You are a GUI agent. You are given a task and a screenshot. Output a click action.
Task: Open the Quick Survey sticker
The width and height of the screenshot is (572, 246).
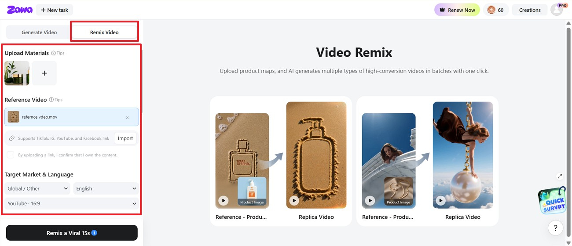click(552, 201)
